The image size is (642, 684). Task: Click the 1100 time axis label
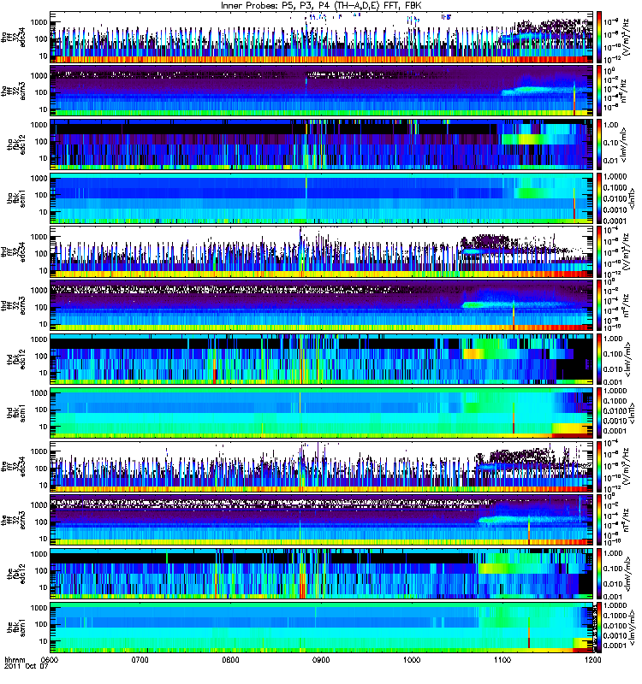502,659
